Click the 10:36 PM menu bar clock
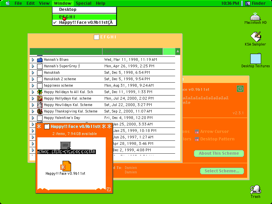This screenshot has height=204, width=272. pyautogui.click(x=230, y=3)
